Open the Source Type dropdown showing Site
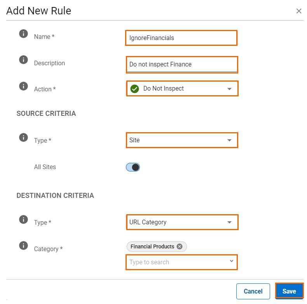The width and height of the screenshot is (307, 304). (x=182, y=140)
